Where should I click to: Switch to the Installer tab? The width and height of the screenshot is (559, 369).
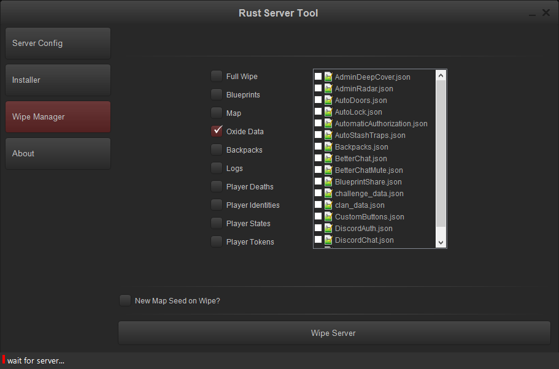click(58, 80)
